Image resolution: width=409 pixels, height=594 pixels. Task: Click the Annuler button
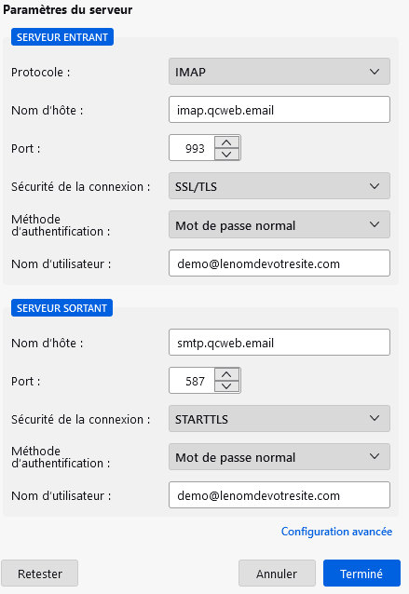(x=277, y=574)
